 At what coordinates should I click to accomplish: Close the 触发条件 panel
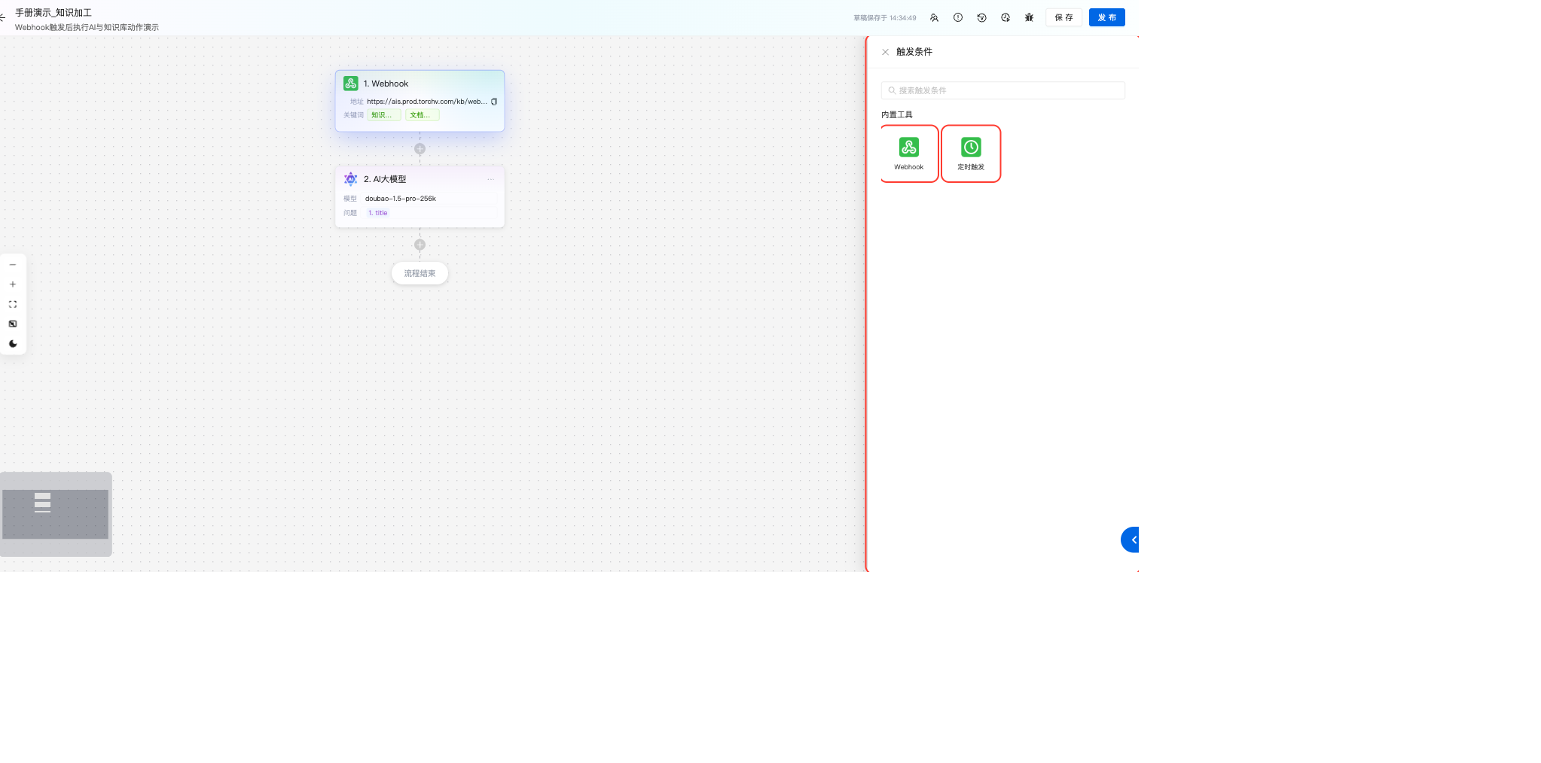click(x=885, y=52)
